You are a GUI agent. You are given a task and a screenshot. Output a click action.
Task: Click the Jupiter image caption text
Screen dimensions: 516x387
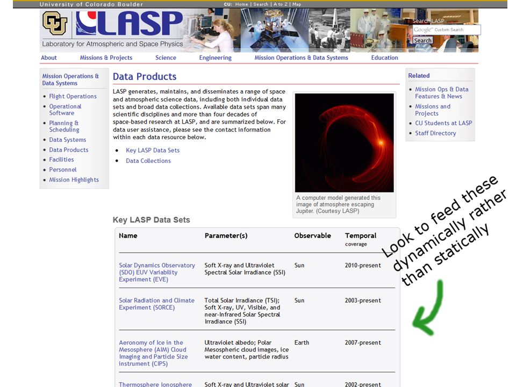338,204
